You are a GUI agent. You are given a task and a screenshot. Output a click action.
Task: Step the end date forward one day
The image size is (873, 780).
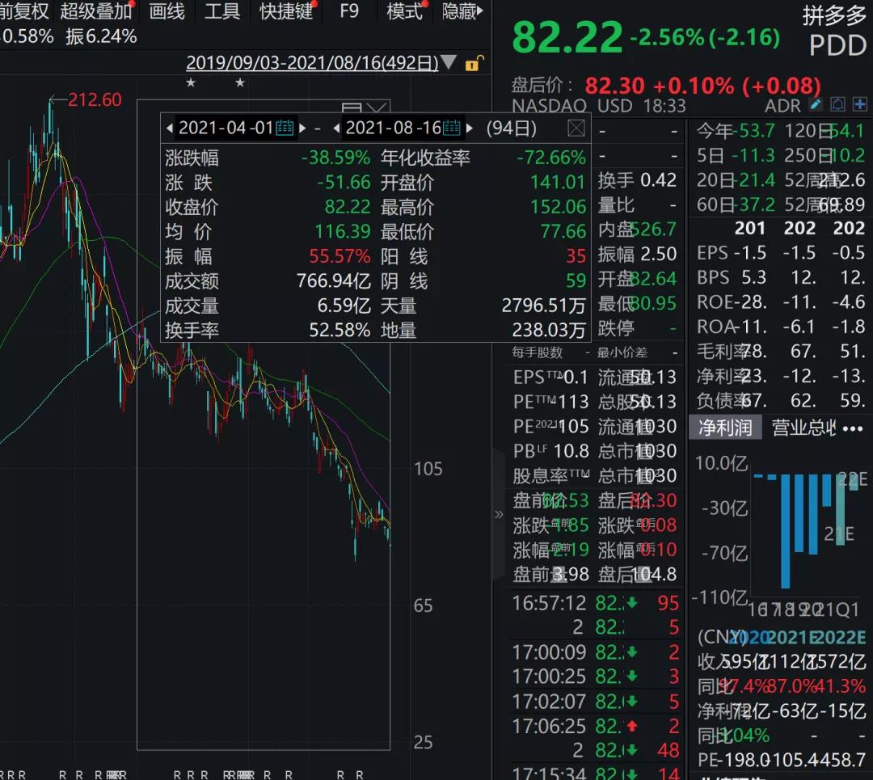coord(470,128)
